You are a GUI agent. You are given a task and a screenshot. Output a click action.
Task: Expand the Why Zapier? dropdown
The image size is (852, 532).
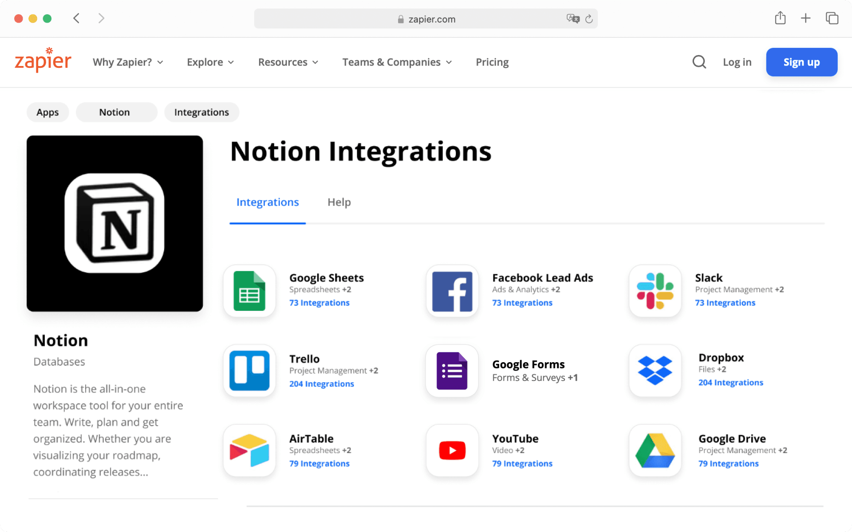[x=128, y=62]
